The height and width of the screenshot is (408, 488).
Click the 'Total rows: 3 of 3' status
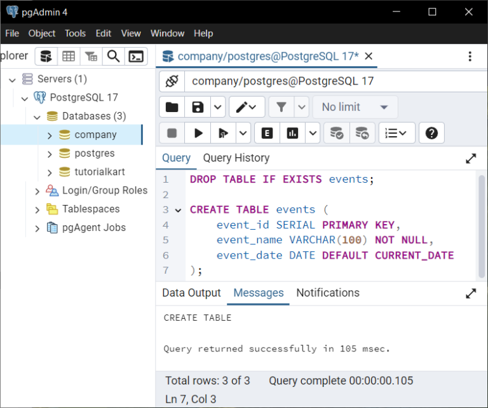(208, 381)
